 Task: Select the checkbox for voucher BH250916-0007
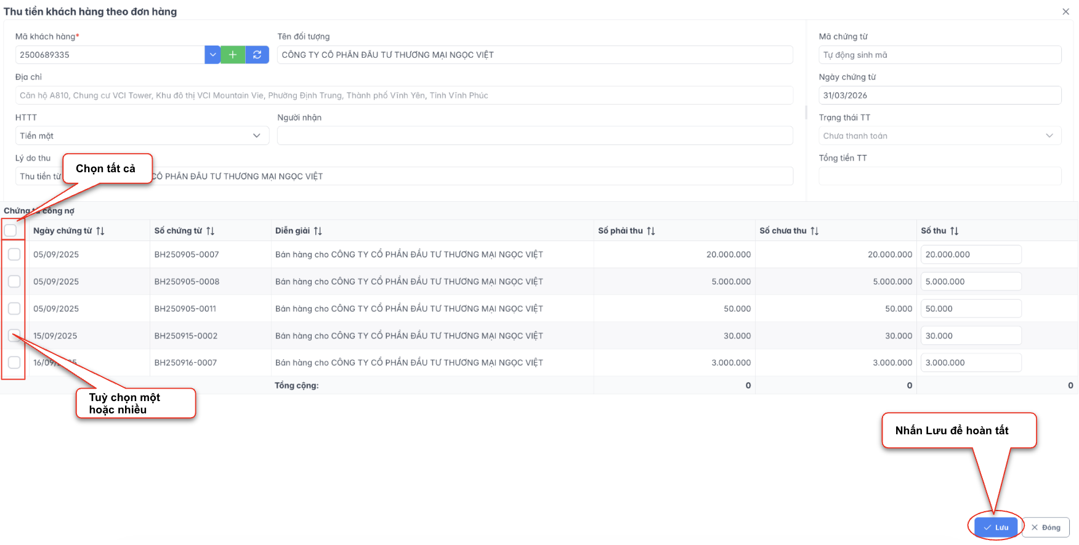coord(14,363)
